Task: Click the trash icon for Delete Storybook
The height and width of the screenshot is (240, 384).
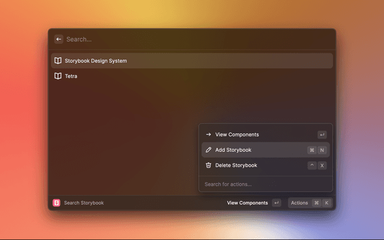Action: pyautogui.click(x=208, y=165)
